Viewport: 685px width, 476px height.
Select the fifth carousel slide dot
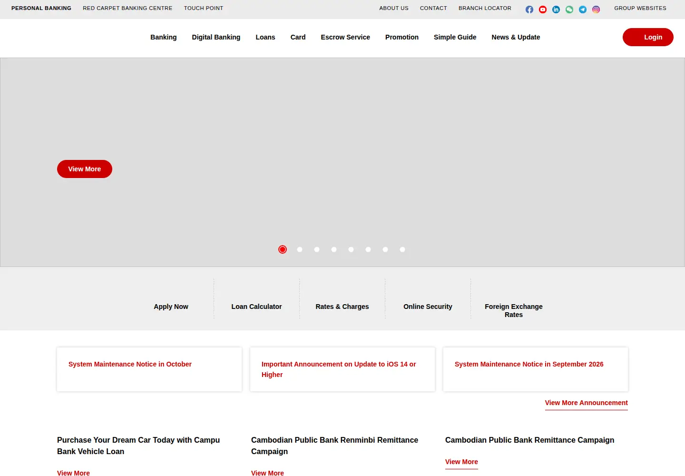351,249
